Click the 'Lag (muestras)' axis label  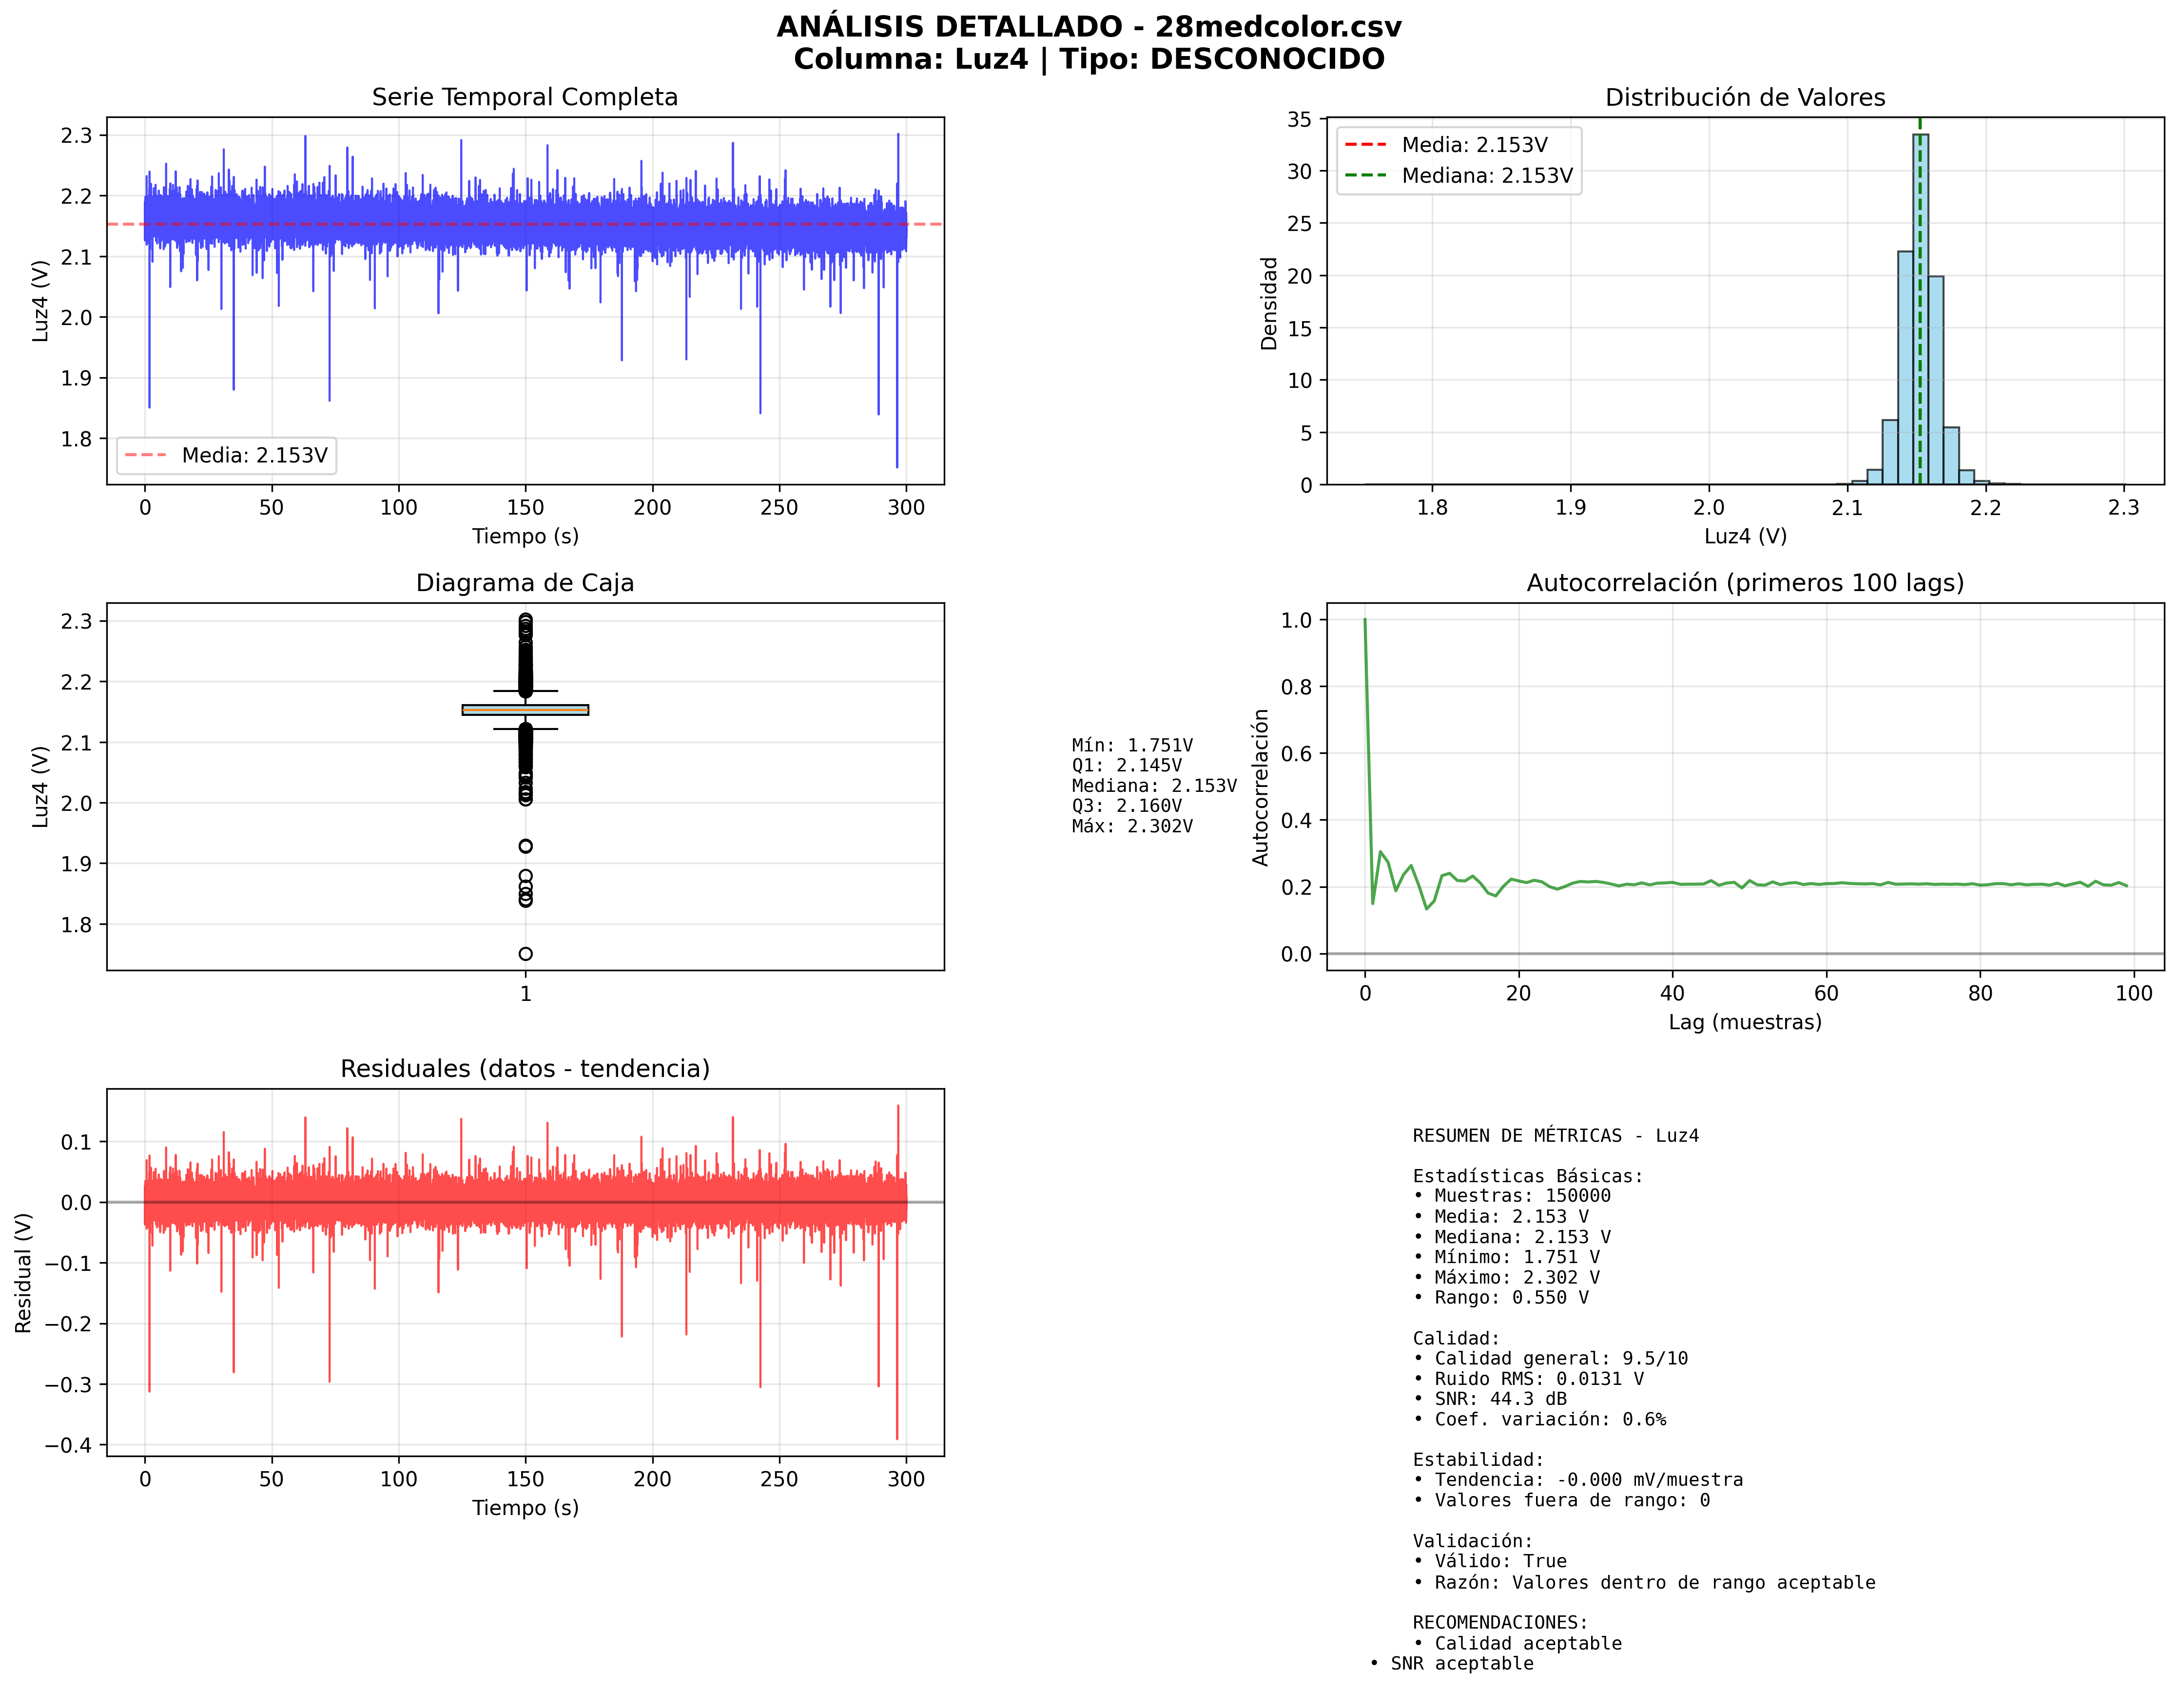[x=1744, y=1022]
